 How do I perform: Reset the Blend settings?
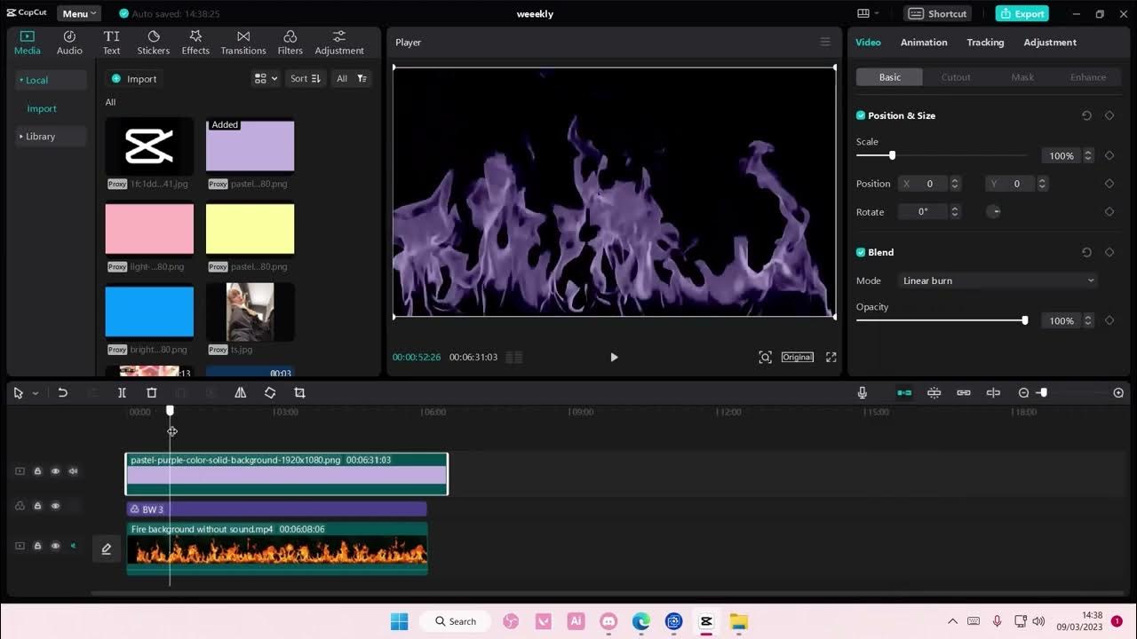point(1086,252)
